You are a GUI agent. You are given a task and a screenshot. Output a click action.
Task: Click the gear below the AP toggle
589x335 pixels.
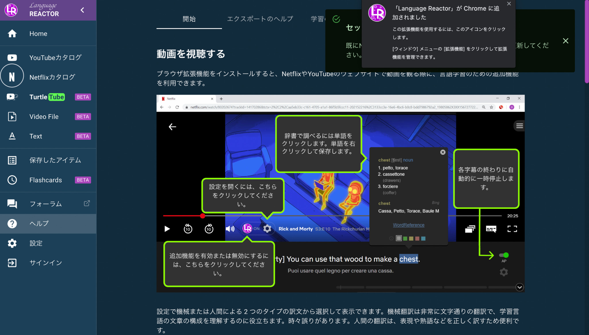[x=504, y=272]
